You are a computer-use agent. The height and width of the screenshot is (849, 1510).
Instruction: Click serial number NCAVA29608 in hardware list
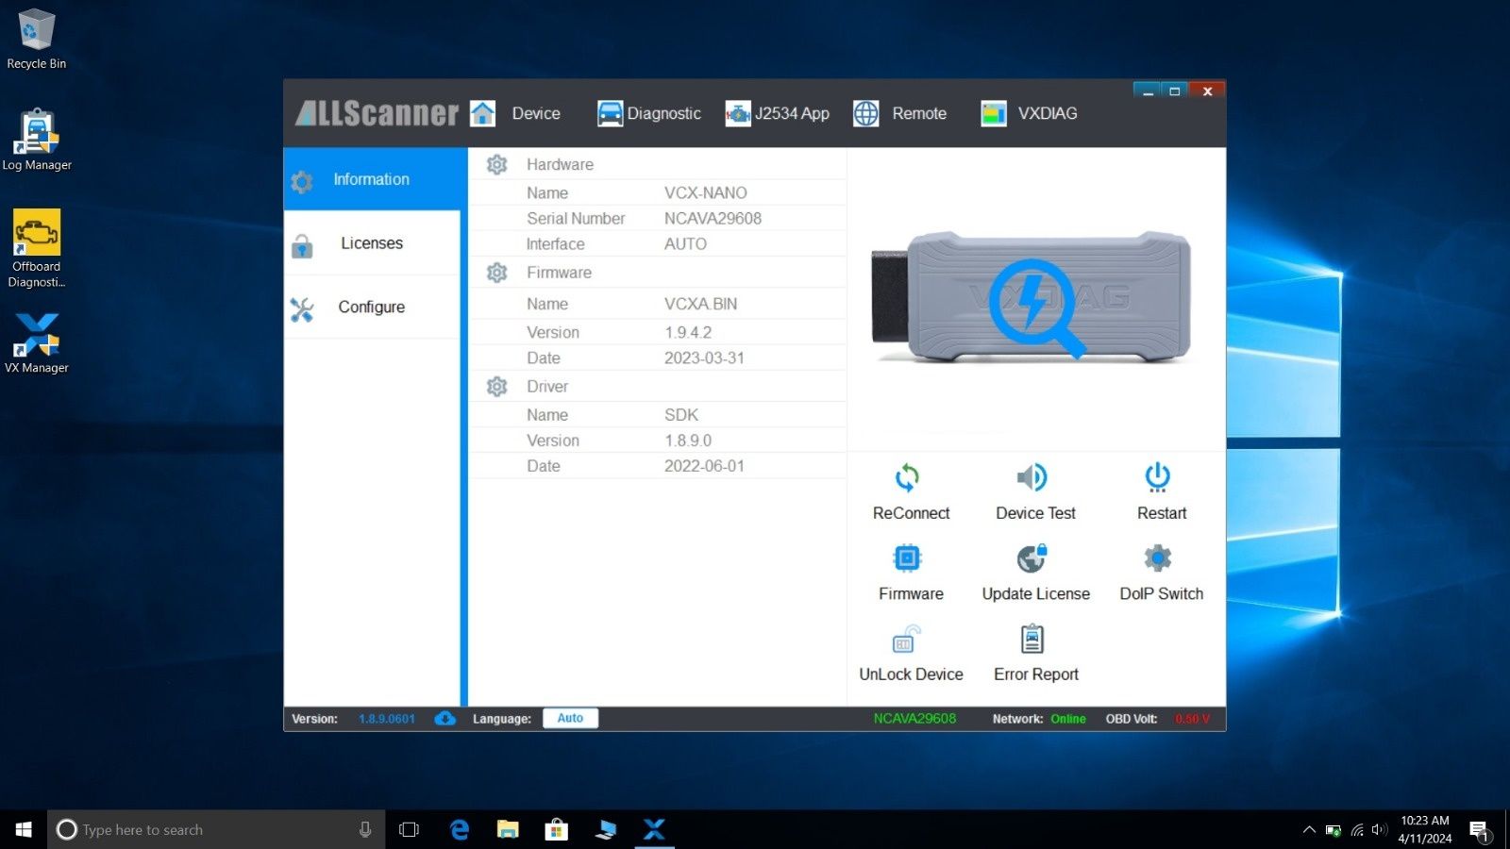(x=713, y=219)
